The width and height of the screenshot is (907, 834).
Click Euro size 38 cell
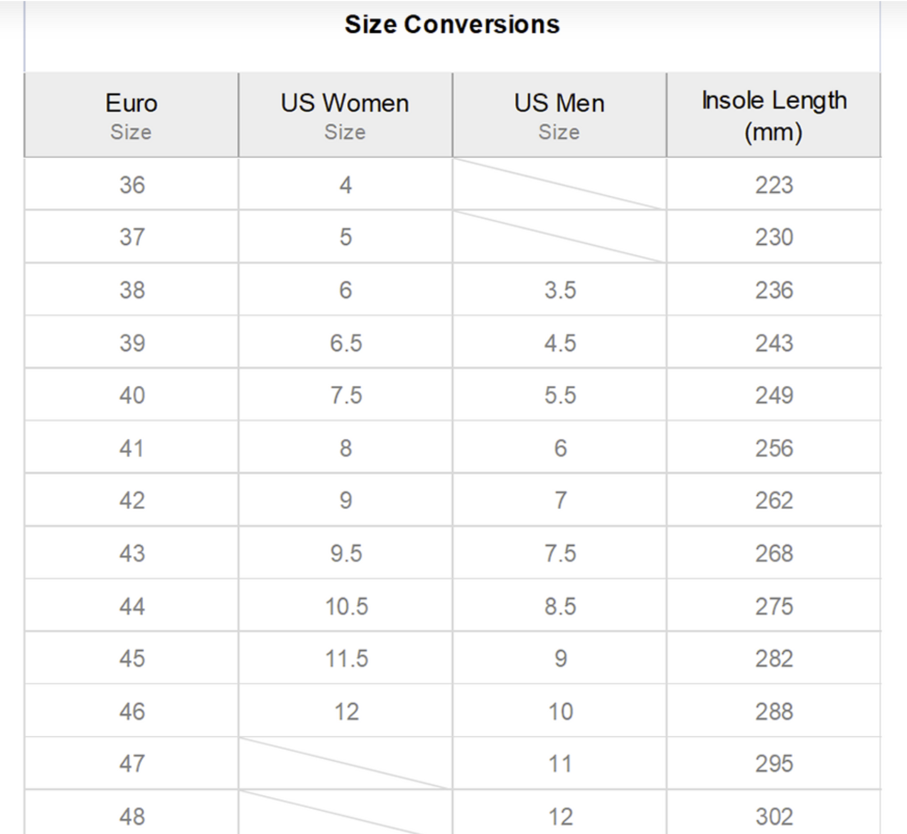132,290
